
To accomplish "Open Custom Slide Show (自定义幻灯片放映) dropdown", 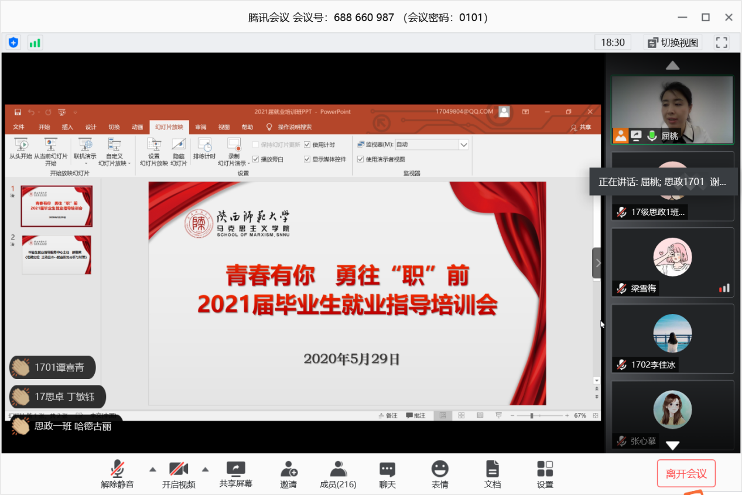I will 114,152.
